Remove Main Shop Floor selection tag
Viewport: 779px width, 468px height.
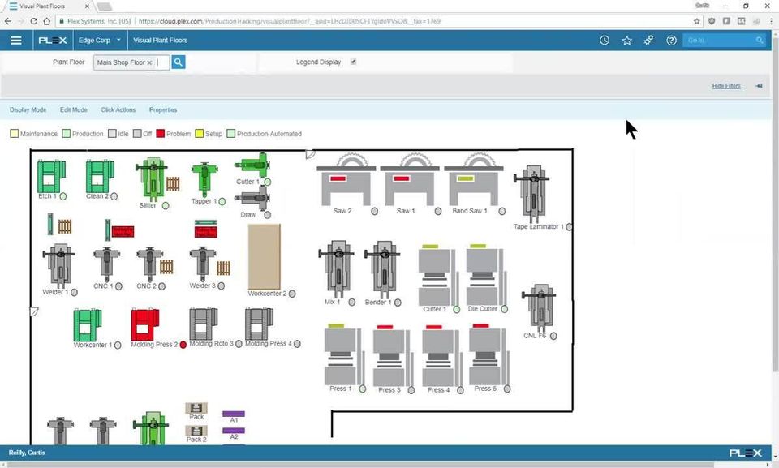coord(149,62)
